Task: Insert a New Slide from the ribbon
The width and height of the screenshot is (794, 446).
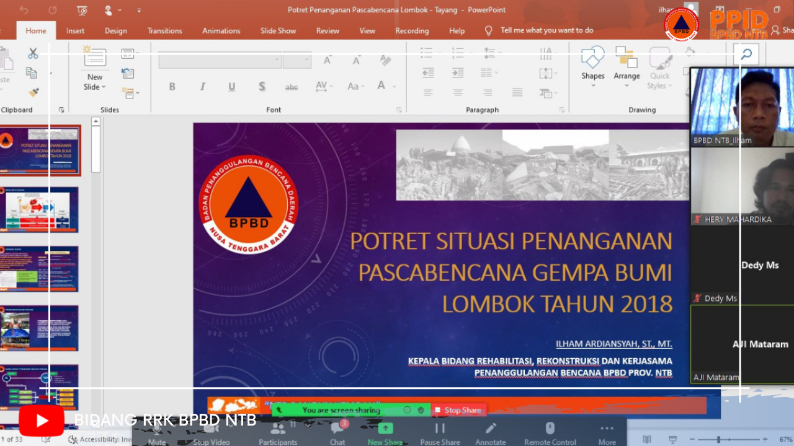Action: pyautogui.click(x=94, y=69)
